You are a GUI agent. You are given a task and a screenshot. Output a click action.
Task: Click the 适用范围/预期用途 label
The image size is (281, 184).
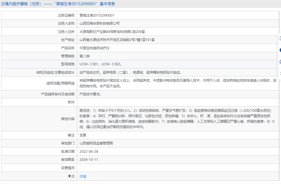tap(60, 83)
